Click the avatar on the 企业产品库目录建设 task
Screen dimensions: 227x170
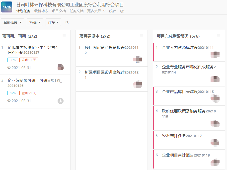tap(215, 98)
